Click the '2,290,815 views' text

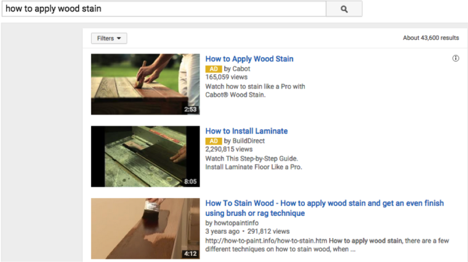click(x=229, y=149)
